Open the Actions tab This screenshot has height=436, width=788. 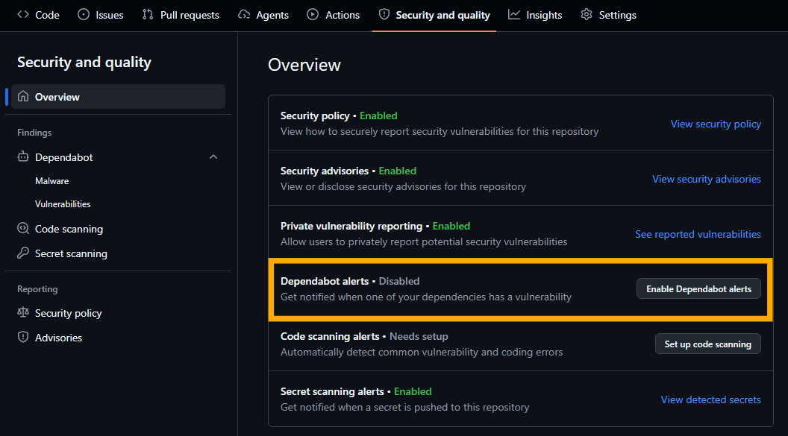point(334,15)
